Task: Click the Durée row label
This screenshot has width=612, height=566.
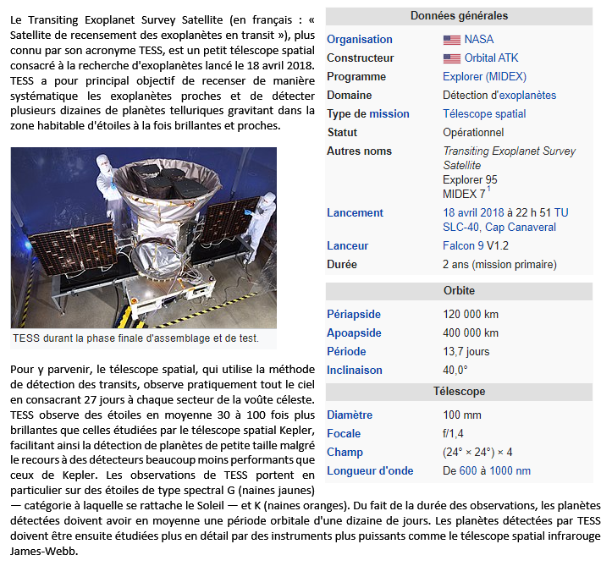Action: click(x=341, y=265)
